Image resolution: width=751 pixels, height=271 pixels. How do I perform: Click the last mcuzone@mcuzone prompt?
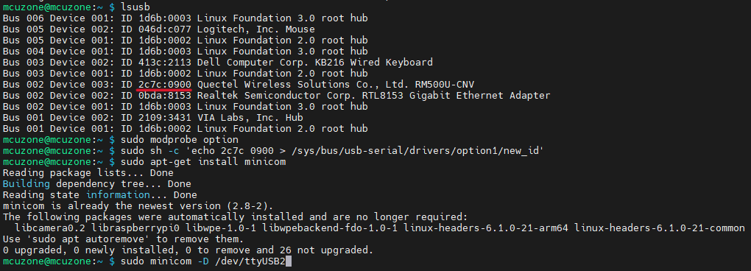coord(53,261)
